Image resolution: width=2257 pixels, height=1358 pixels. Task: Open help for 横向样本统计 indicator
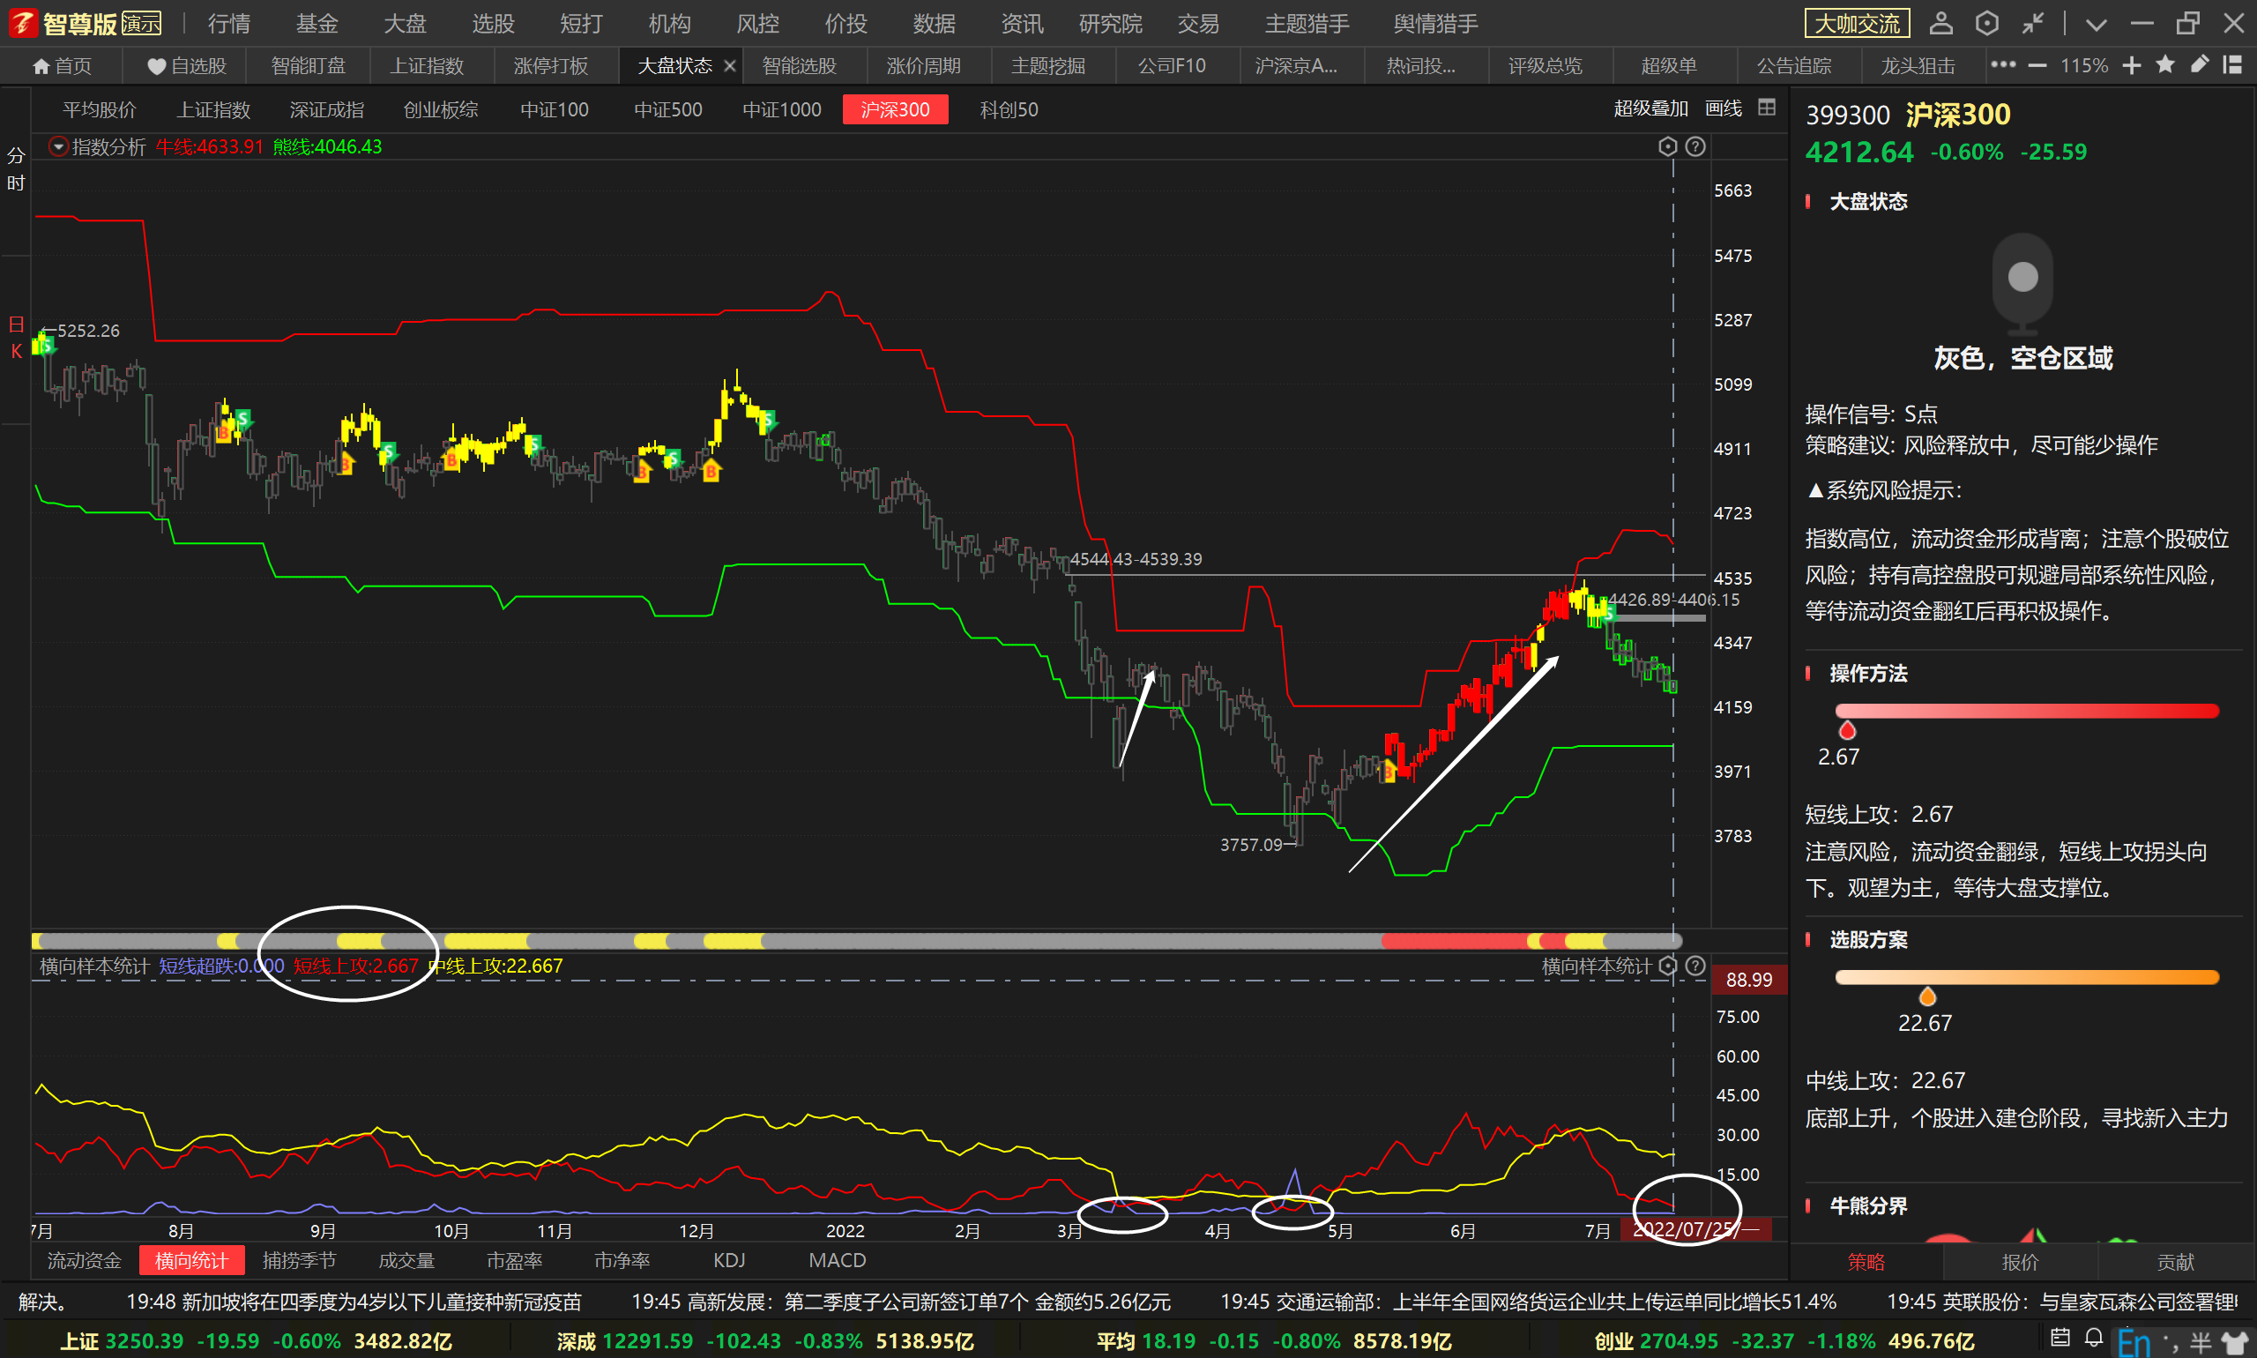(x=1695, y=966)
